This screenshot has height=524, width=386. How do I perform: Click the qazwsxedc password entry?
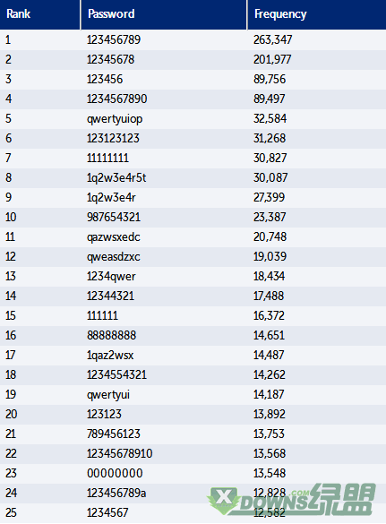(114, 237)
